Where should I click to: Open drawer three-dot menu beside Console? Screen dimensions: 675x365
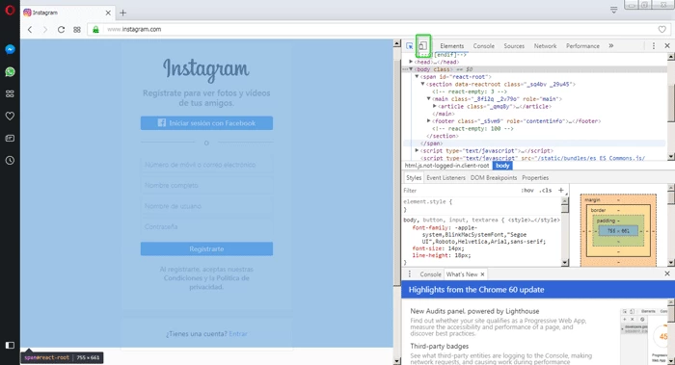click(x=410, y=274)
